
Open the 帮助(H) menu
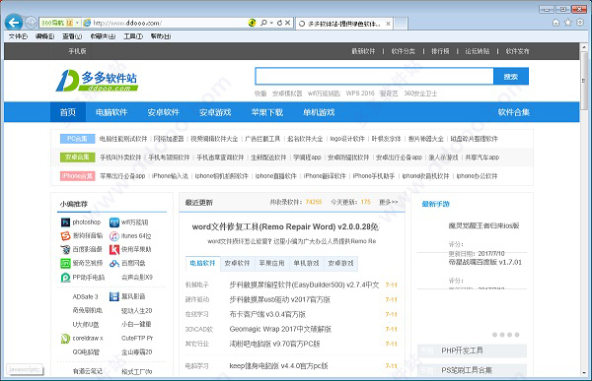click(161, 36)
